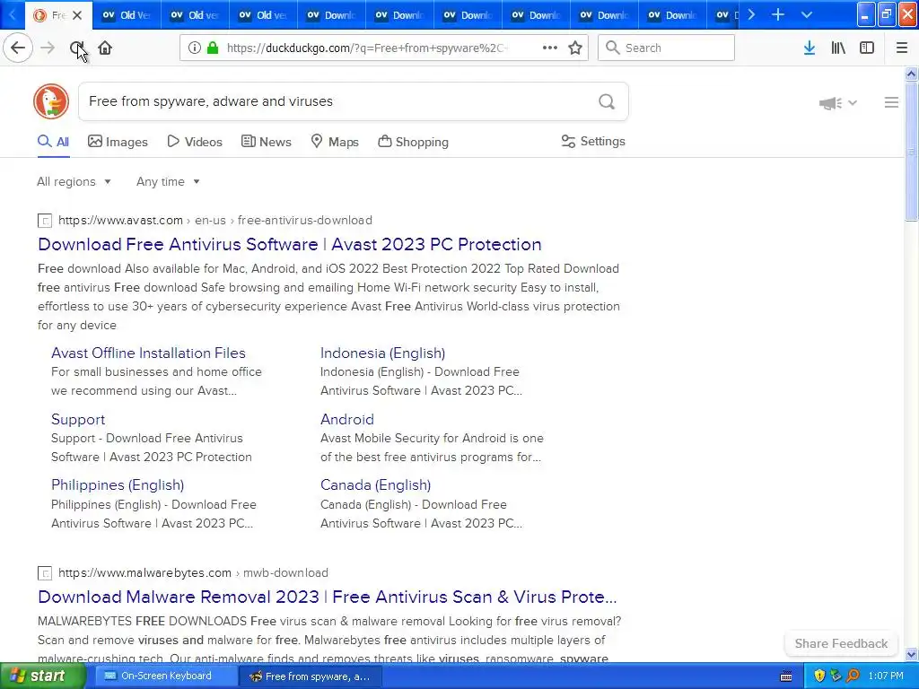Open the Firefox library icon
The width and height of the screenshot is (919, 689).
tap(838, 48)
